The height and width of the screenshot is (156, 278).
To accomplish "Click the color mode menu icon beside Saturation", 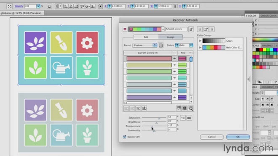I will click(183, 118).
